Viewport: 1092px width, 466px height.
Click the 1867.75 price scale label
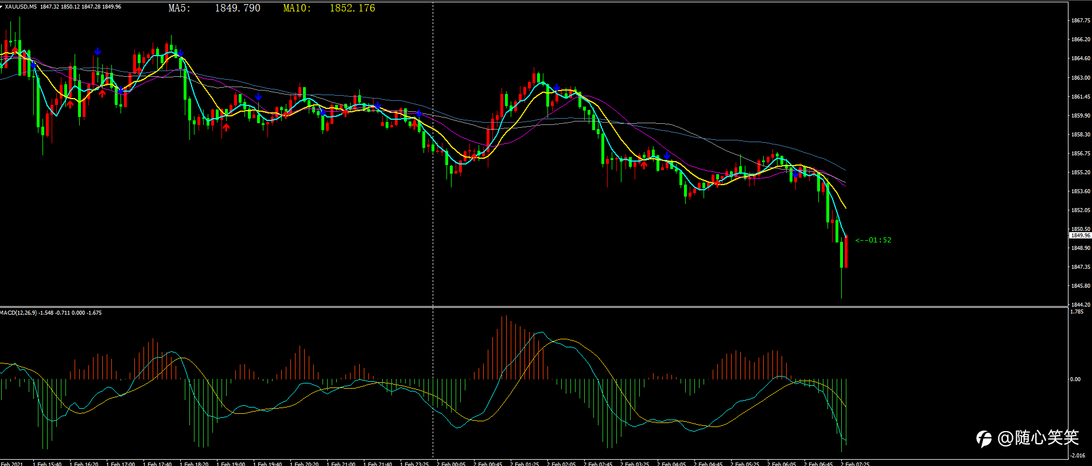coord(1081,21)
